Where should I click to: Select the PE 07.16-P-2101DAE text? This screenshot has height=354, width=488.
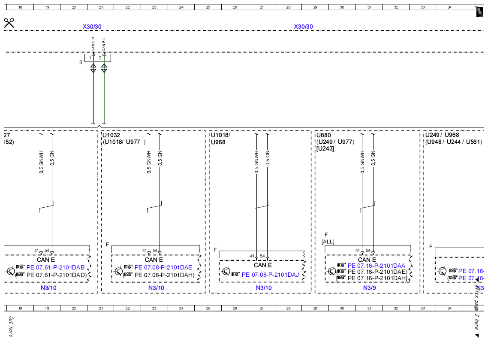[x=377, y=272]
